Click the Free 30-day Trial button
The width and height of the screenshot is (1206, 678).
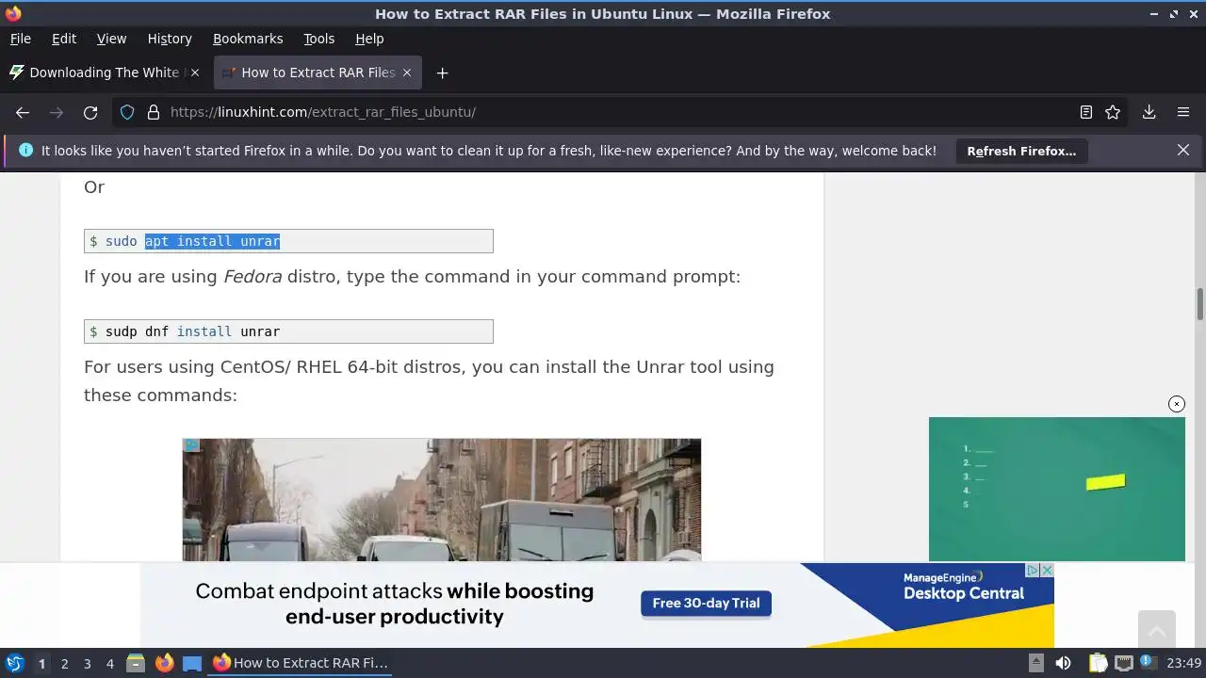pyautogui.click(x=706, y=604)
